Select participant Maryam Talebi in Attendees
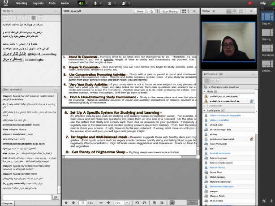Screen dimensions: 275x206 tap(229, 196)
